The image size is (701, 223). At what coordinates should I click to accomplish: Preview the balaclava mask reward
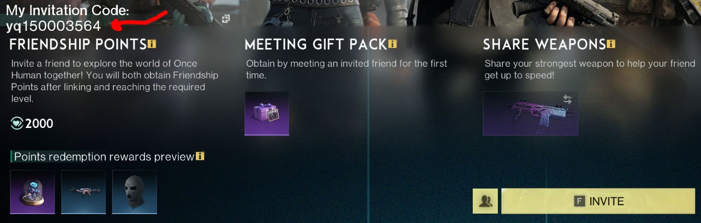coord(135,192)
